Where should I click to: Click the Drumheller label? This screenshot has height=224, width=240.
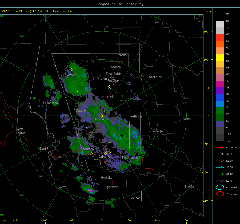click(156, 131)
